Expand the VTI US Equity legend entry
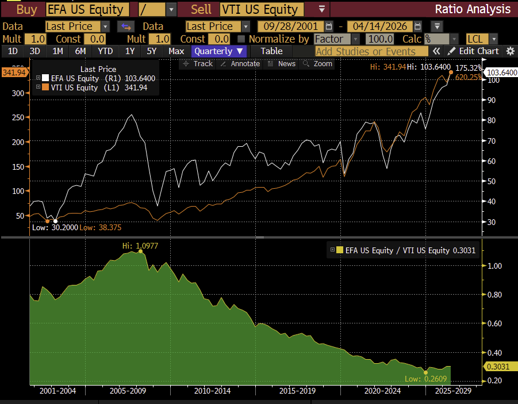 point(39,87)
